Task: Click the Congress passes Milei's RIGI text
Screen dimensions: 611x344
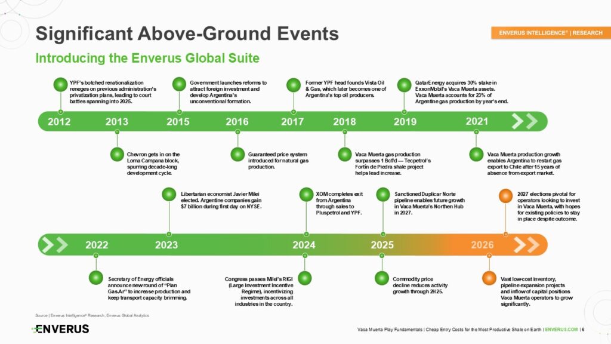Action: [259, 291]
